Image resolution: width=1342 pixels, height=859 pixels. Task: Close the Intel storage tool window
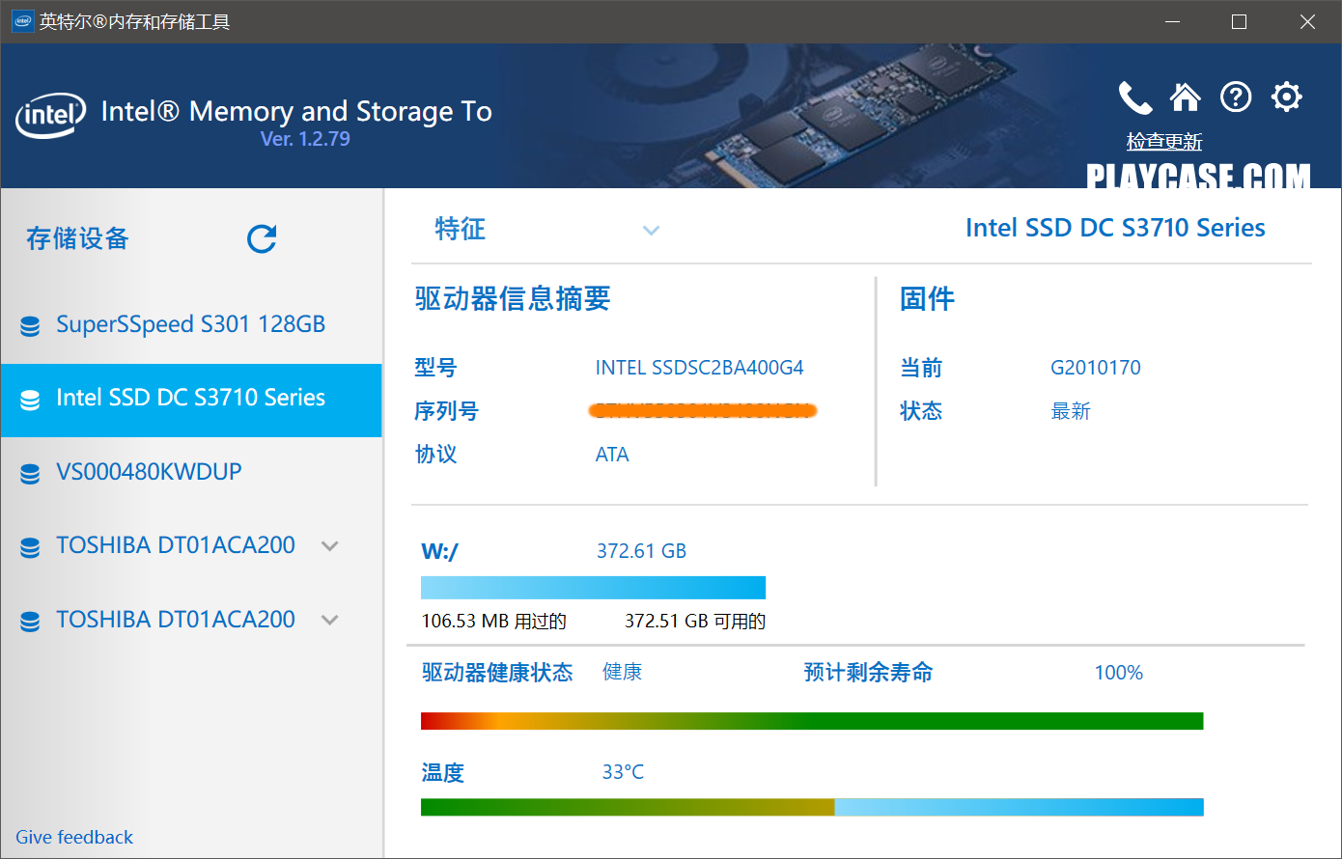1307,21
